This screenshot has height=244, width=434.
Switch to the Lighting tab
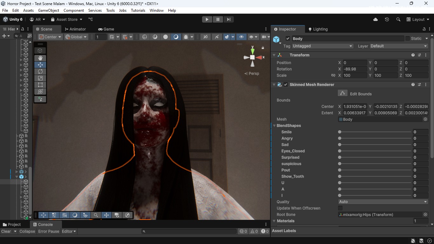318,29
